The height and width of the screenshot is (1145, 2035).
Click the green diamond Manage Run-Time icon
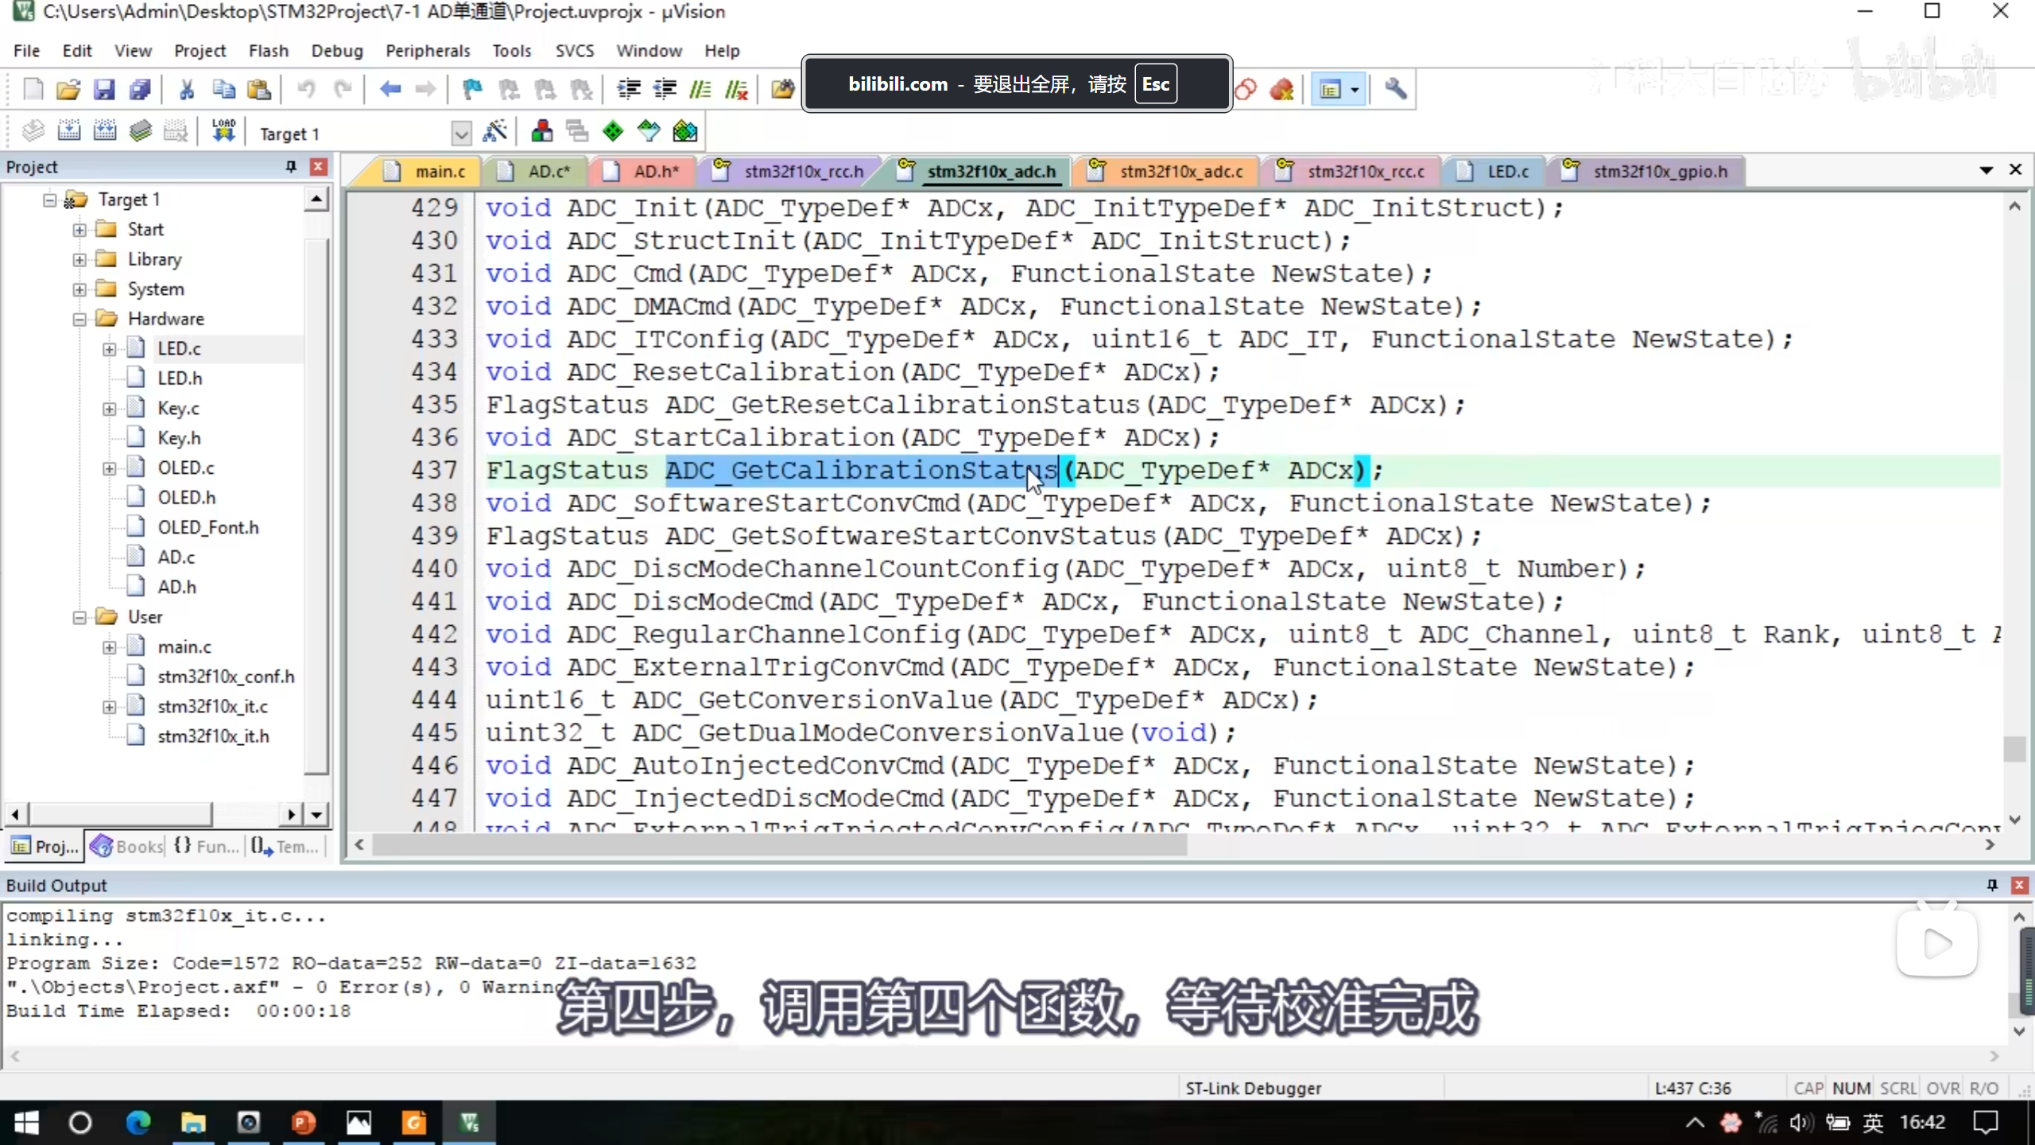[613, 131]
